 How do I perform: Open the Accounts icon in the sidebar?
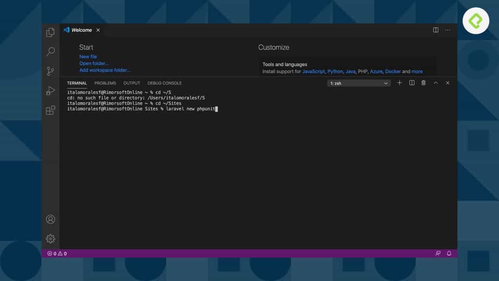[50, 220]
